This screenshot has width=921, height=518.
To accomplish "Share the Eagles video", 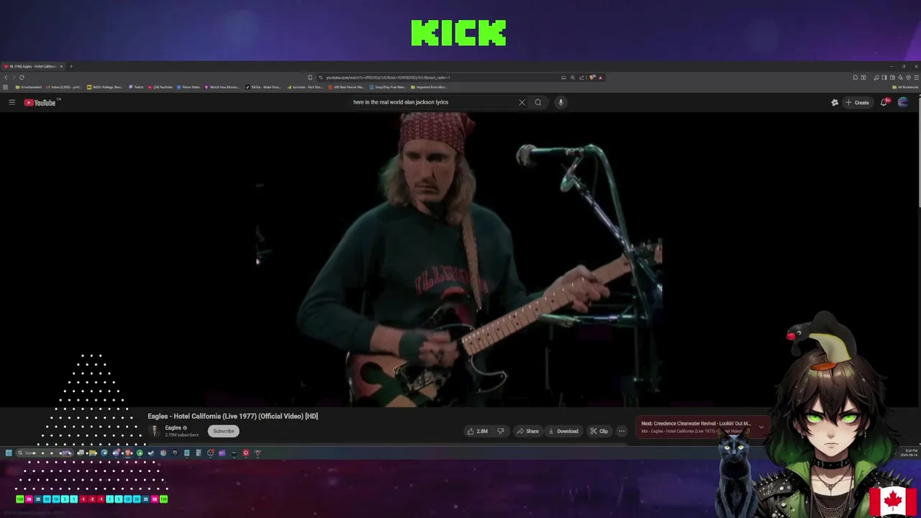I will 527,431.
